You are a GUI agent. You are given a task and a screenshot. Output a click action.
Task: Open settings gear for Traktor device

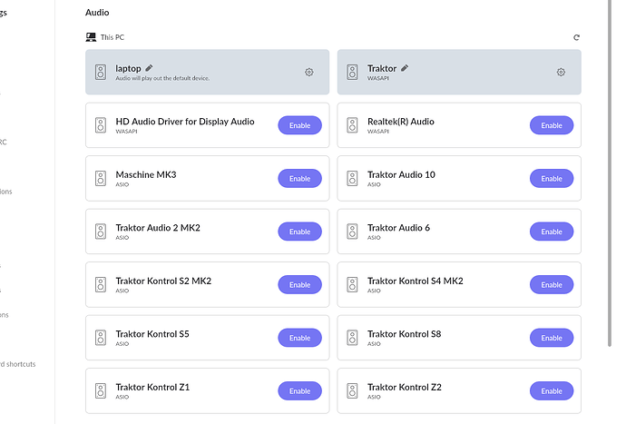click(561, 73)
